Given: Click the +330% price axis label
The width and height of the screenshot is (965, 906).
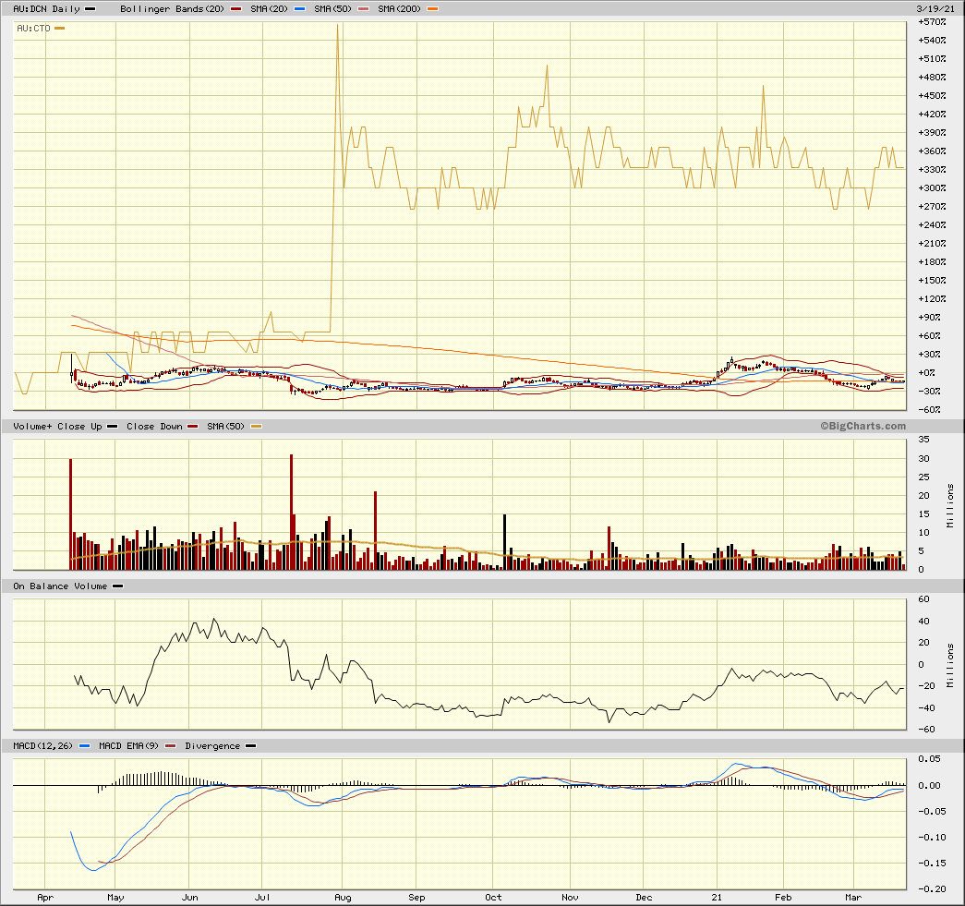Looking at the screenshot, I should [x=932, y=169].
